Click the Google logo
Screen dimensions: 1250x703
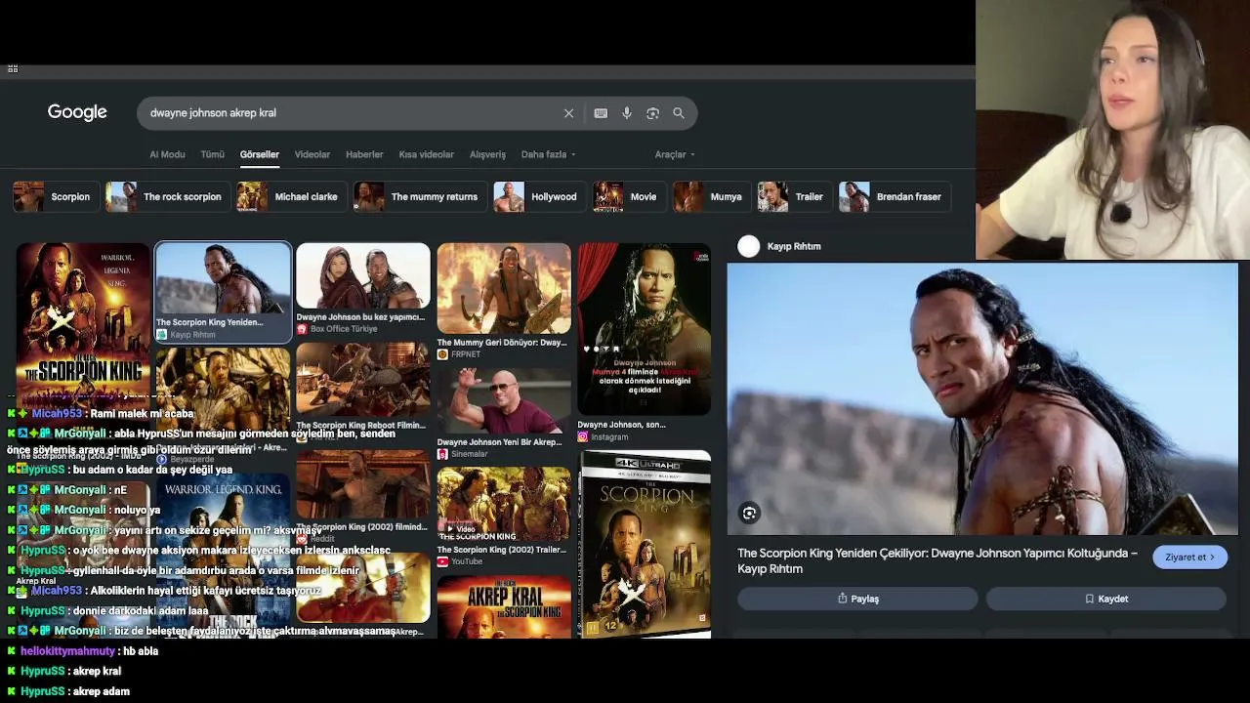pyautogui.click(x=77, y=112)
